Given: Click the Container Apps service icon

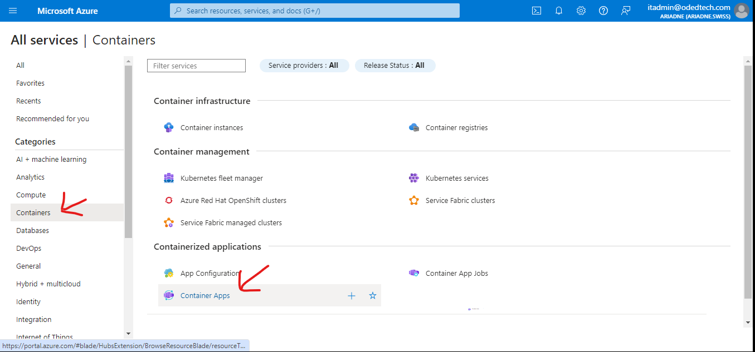Looking at the screenshot, I should click(x=169, y=295).
